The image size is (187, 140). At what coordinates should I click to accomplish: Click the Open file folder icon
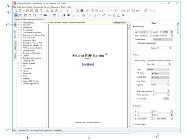coord(21,11)
